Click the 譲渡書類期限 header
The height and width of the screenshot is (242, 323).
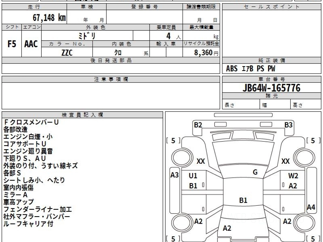pyautogui.click(x=201, y=7)
